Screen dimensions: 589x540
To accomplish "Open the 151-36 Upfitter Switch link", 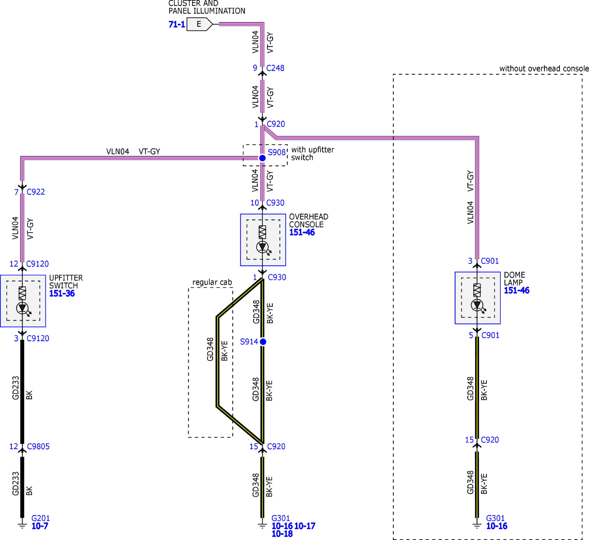I will 62,294.
